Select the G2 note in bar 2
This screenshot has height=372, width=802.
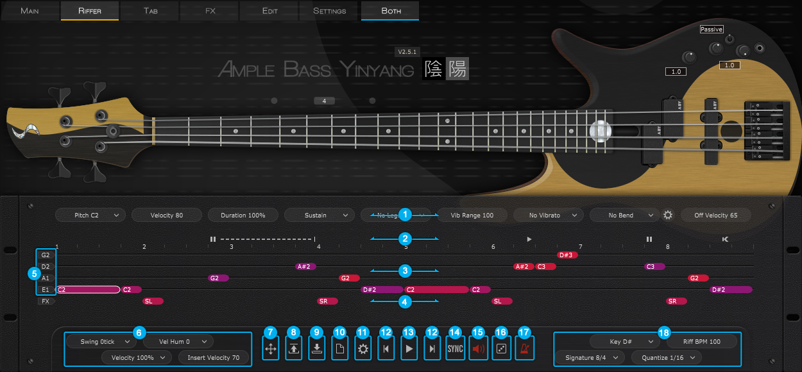click(219, 278)
